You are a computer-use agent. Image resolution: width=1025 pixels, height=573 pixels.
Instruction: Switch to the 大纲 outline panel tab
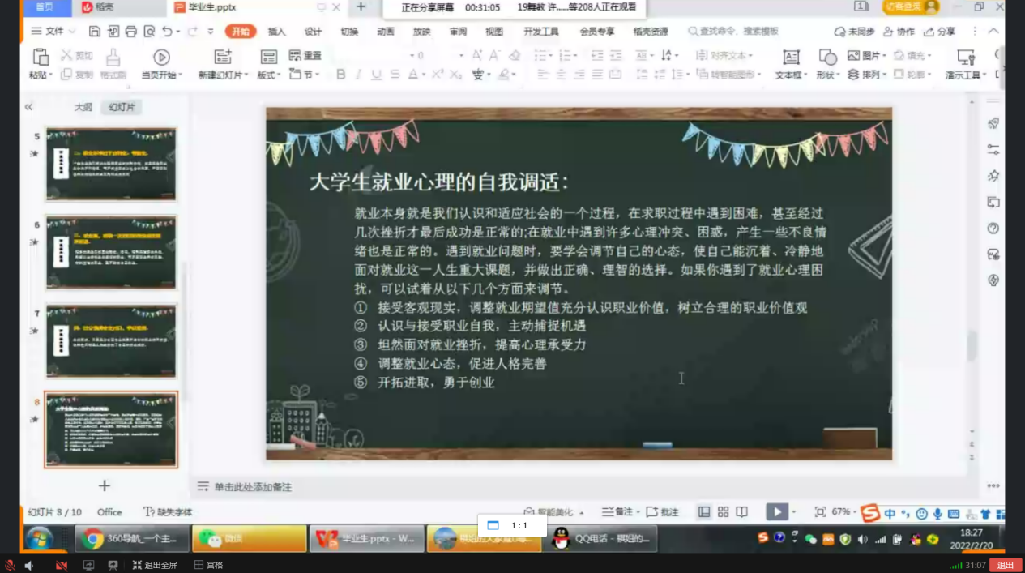tap(83, 107)
